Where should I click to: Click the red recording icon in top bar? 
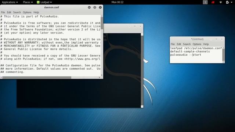pos(213,2)
